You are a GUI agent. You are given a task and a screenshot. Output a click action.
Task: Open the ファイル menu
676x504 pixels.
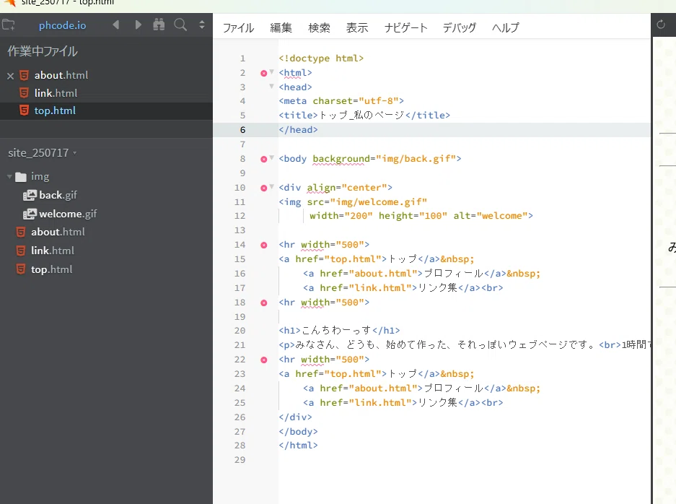coord(238,27)
